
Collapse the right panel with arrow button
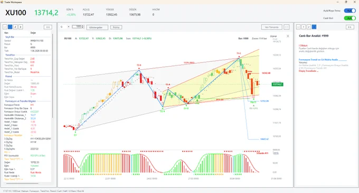point(349,27)
